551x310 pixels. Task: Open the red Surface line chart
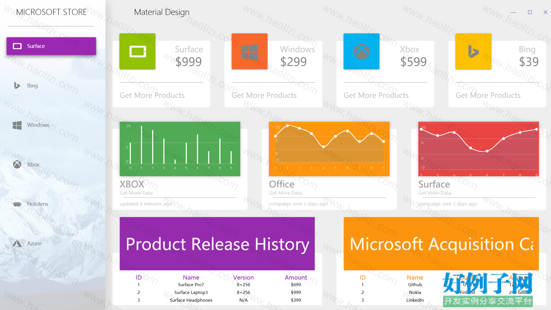[x=478, y=149]
